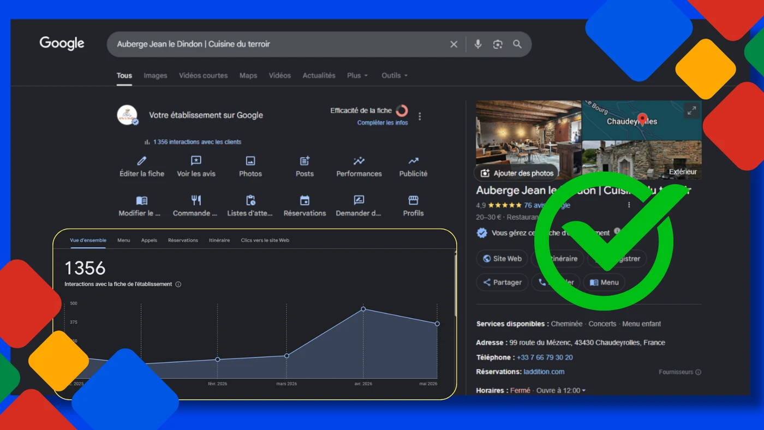This screenshot has width=764, height=430.
Task: Open Éditer la fiche pencil icon
Action: (x=142, y=160)
